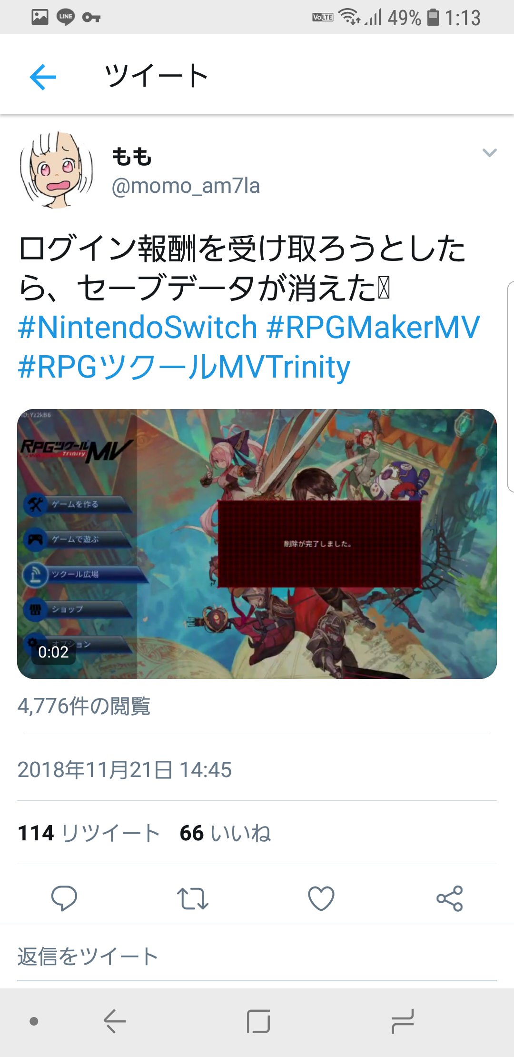View the 114 リツイート list
Viewport: 514px width, 1057px height.
point(89,833)
